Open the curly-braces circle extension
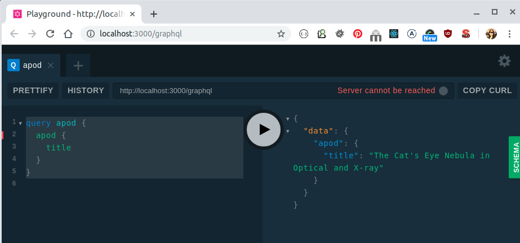This screenshot has height=243, width=520. click(304, 34)
